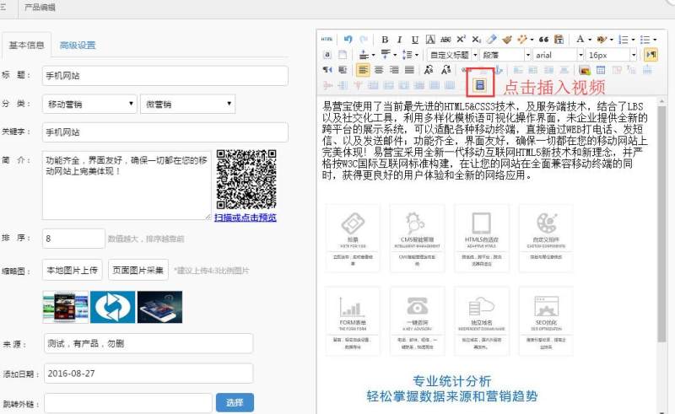Click the underline formatting icon
The image size is (675, 414).
(415, 40)
